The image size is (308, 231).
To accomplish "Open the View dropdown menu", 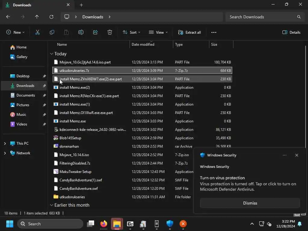I will click(158, 32).
